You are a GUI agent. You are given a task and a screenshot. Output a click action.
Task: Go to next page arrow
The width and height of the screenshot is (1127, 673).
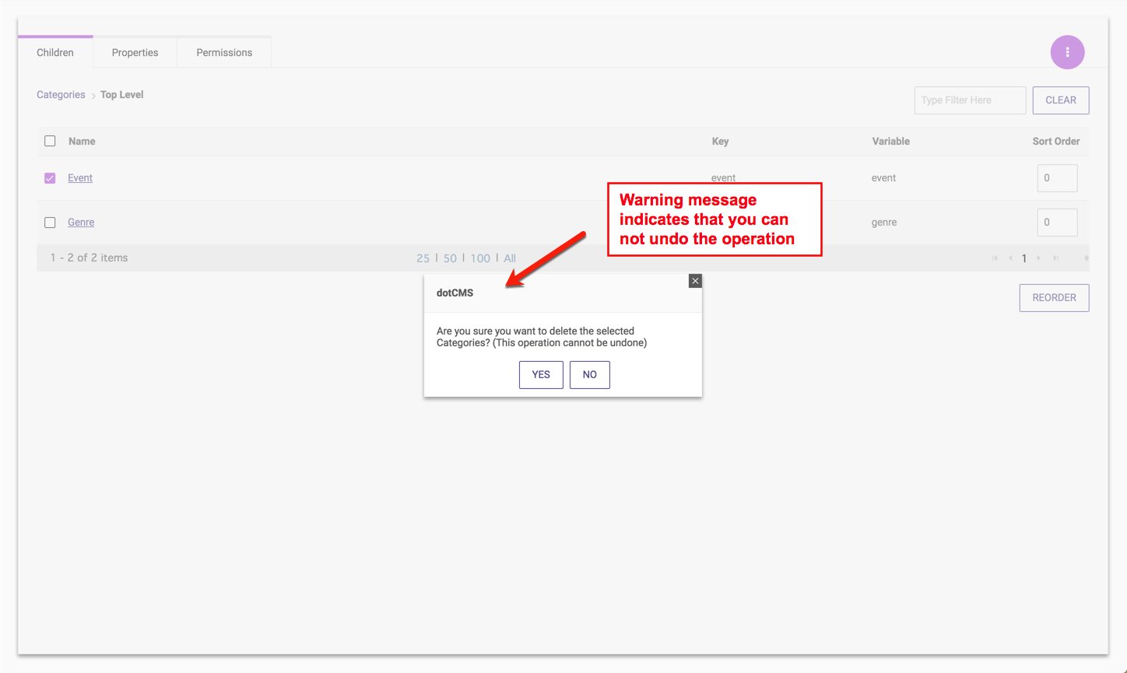(1039, 258)
